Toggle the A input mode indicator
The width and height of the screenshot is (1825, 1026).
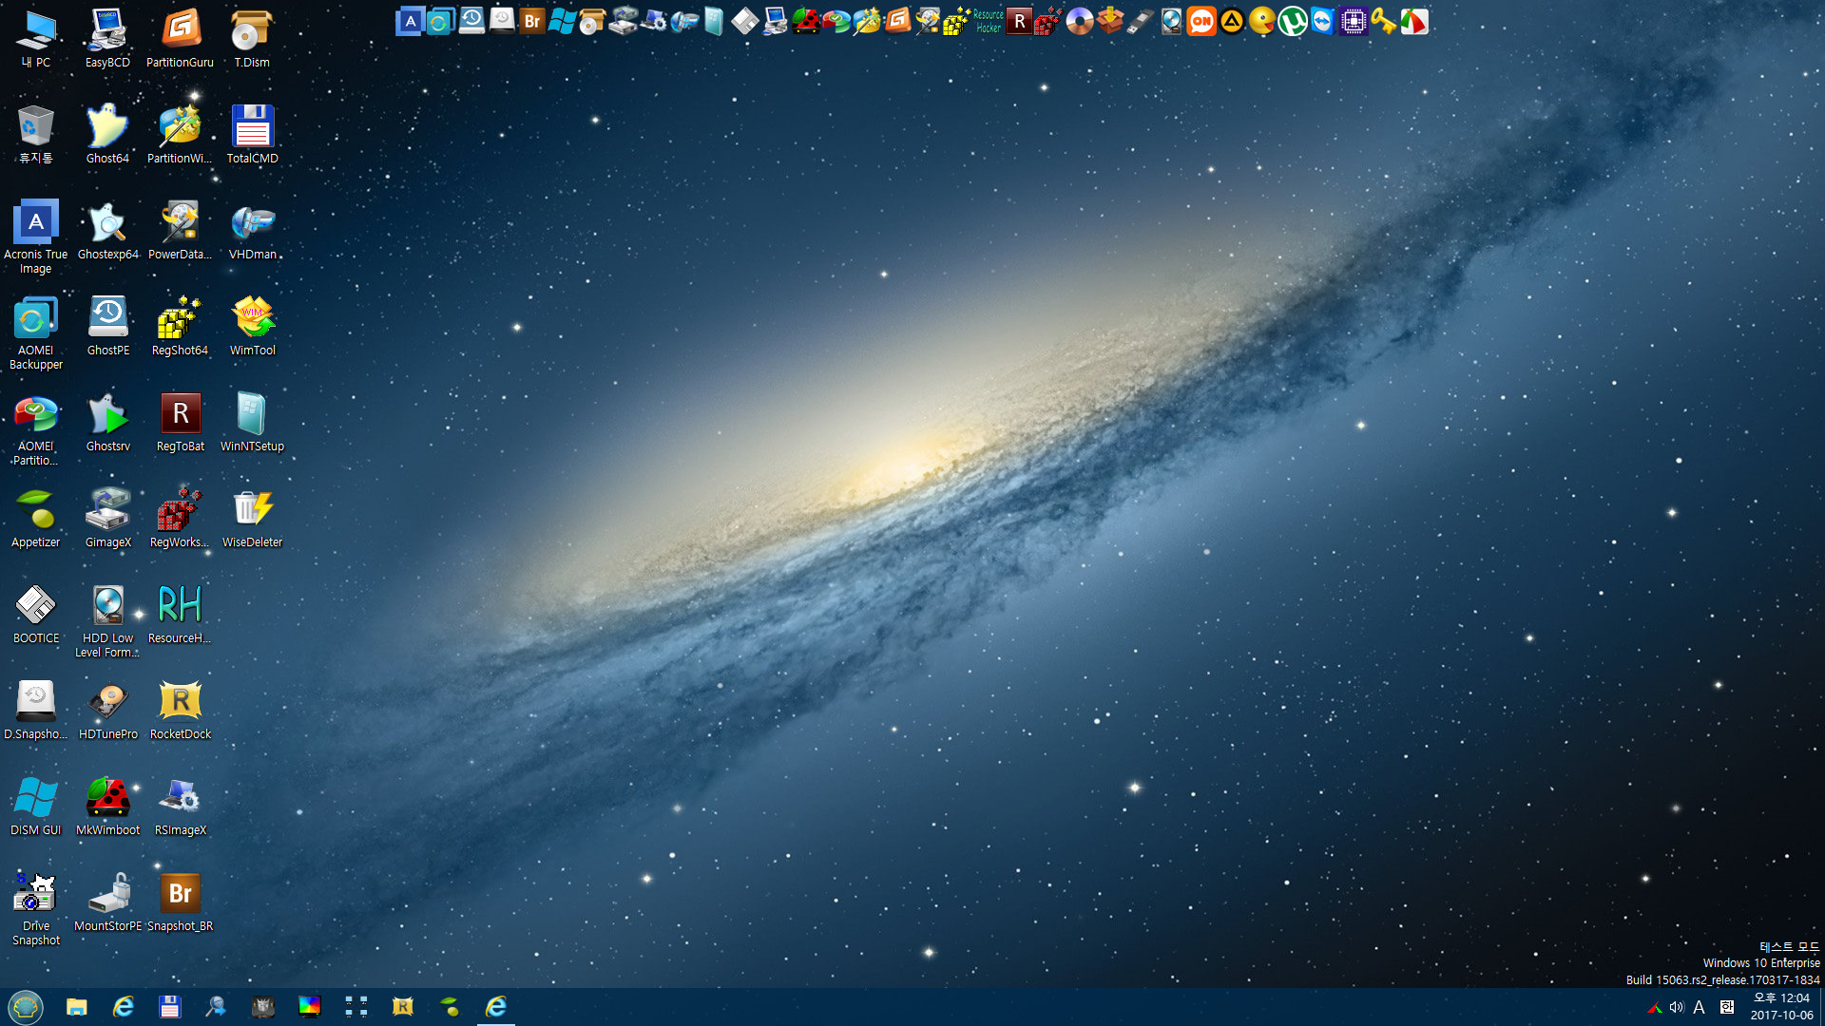pyautogui.click(x=1700, y=1007)
